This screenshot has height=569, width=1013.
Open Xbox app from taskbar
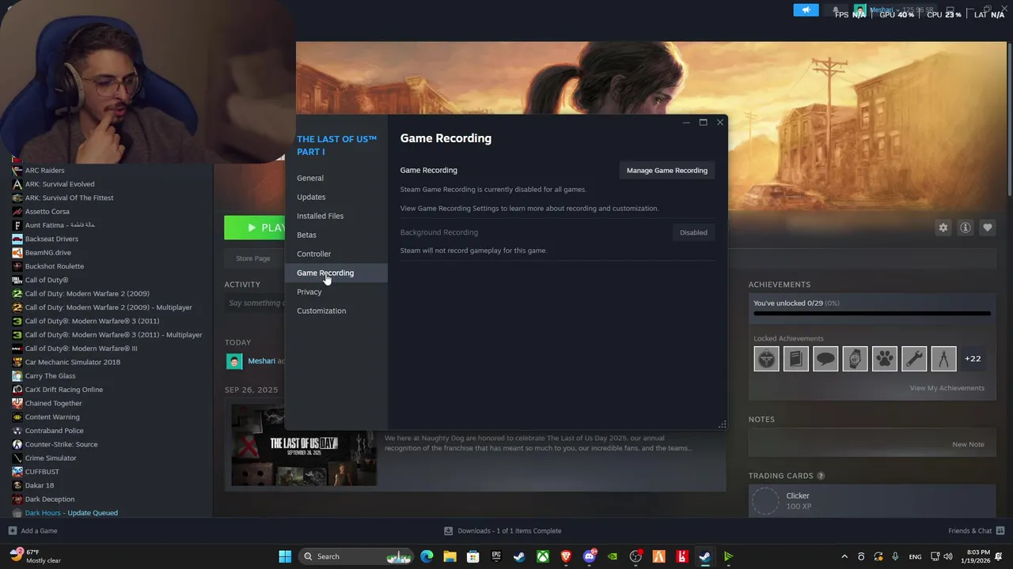543,556
